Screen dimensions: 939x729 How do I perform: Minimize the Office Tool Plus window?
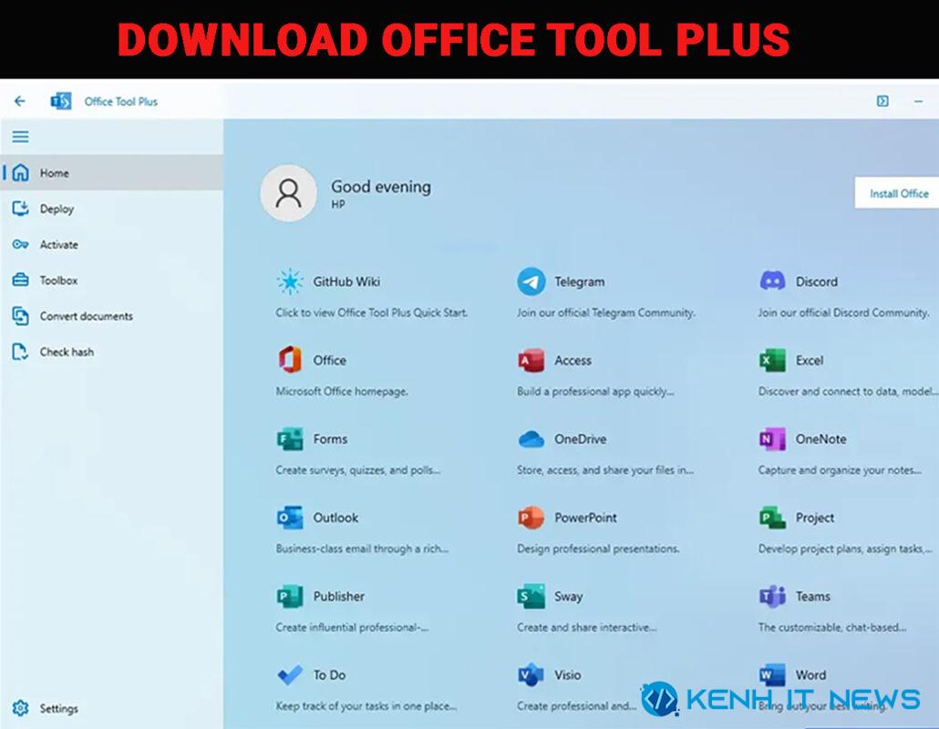(918, 101)
